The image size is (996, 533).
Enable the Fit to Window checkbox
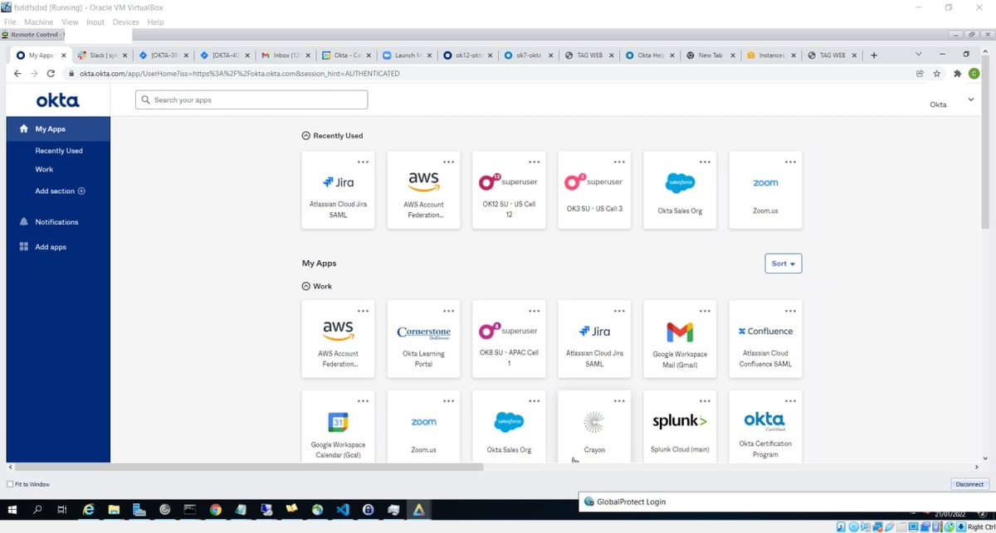tap(8, 484)
